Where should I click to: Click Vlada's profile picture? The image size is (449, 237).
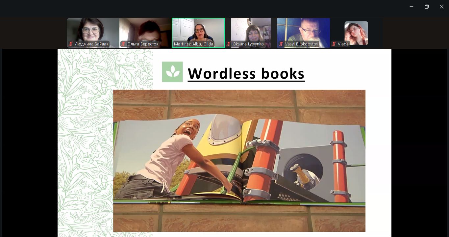coord(356,32)
